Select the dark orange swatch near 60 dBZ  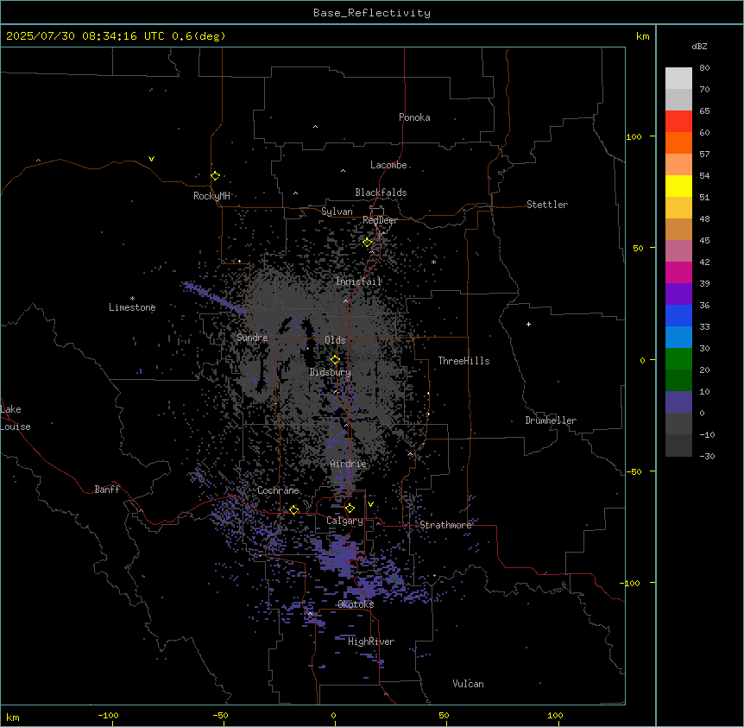[678, 142]
